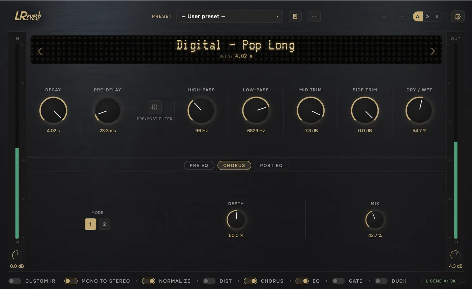Enable the Gate switch

pyautogui.click(x=338, y=281)
